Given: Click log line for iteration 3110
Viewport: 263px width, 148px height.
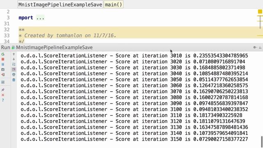Looking at the screenshot, I should (x=131, y=116).
